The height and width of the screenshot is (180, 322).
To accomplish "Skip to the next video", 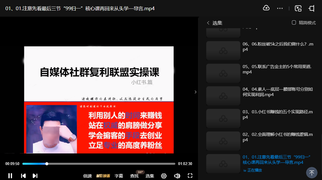I will [x=35, y=176].
